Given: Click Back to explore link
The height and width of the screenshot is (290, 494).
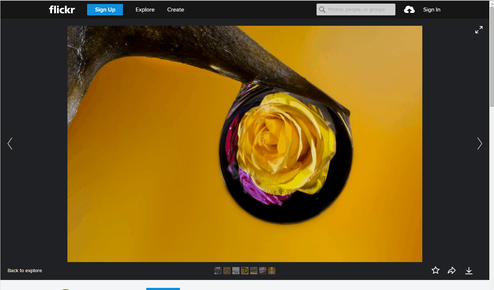Looking at the screenshot, I should pos(25,270).
